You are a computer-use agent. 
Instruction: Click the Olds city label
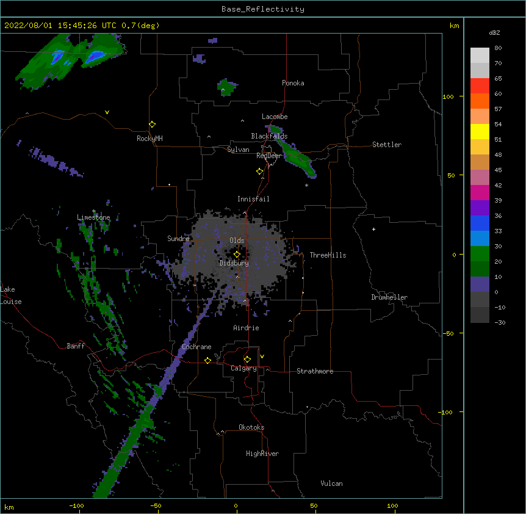(x=237, y=241)
